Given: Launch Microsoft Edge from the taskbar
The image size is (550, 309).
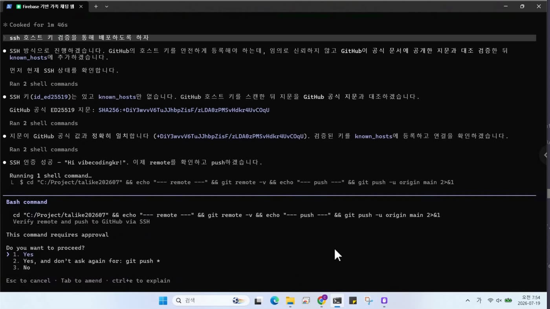Looking at the screenshot, I should coord(274,301).
